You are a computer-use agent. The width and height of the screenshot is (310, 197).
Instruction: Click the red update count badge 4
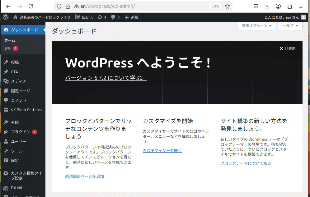(x=16, y=48)
